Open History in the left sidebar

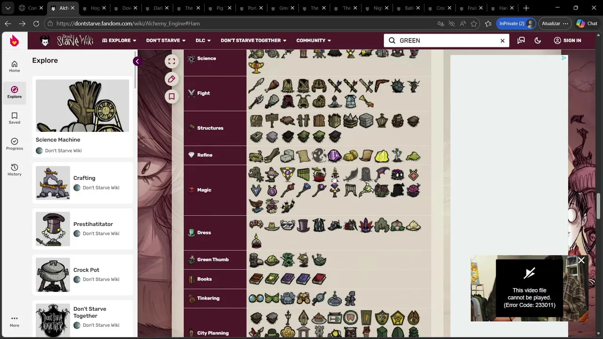[14, 170]
